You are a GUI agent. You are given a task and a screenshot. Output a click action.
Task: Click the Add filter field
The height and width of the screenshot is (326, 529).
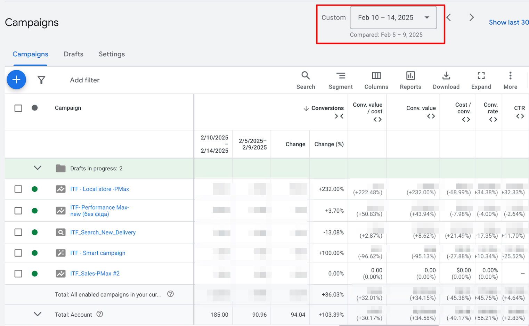pos(85,80)
